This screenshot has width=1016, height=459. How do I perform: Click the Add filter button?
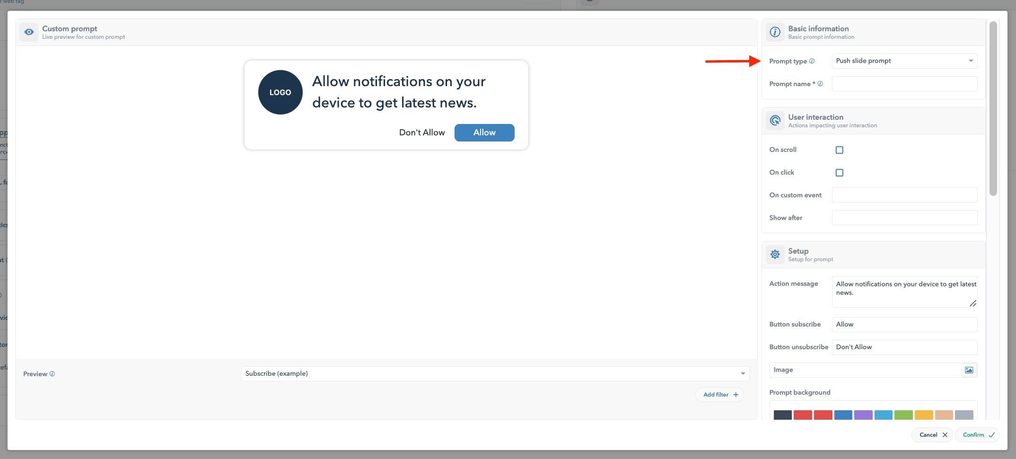point(719,395)
